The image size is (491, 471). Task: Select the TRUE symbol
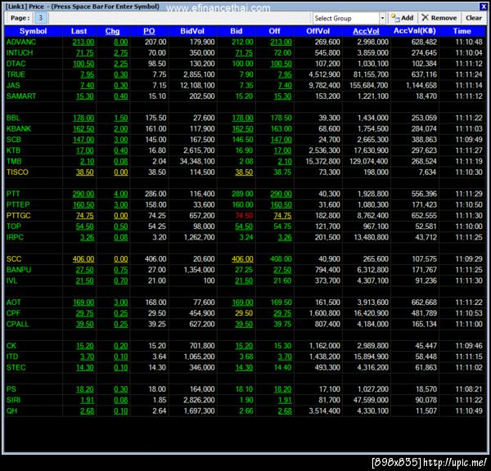click(16, 74)
